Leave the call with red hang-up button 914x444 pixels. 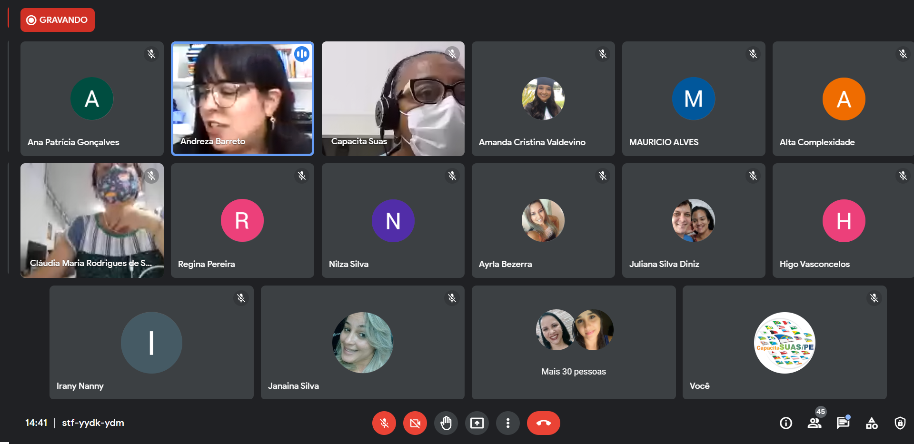[x=543, y=423]
